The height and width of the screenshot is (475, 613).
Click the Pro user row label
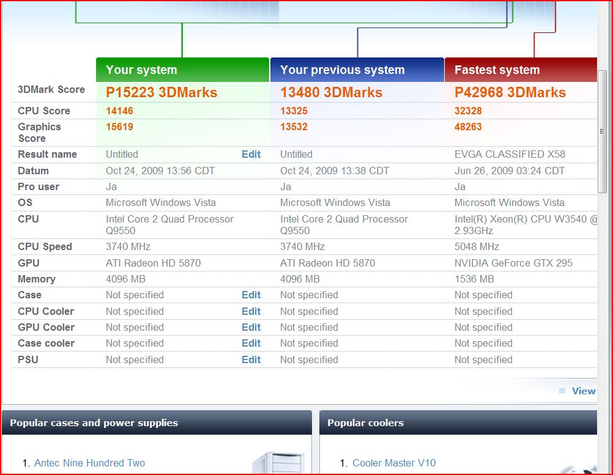click(39, 186)
